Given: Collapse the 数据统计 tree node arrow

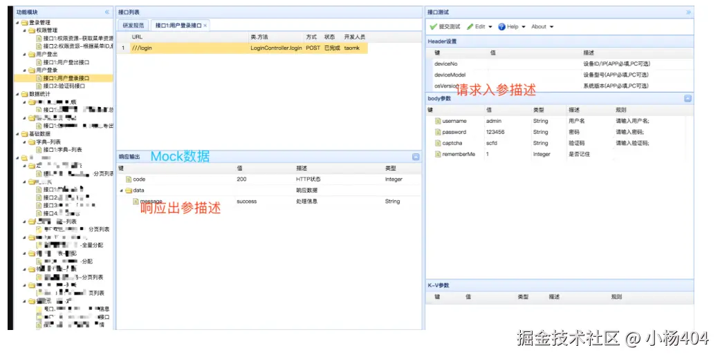Looking at the screenshot, I should click(18, 94).
